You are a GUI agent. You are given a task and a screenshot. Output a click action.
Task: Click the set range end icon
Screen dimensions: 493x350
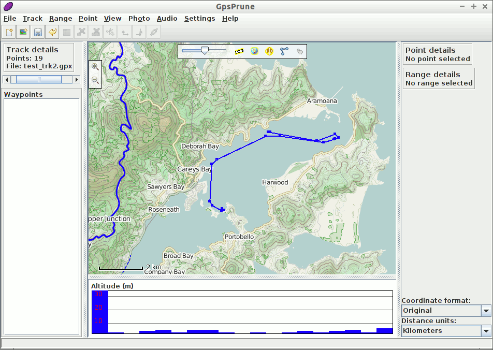(139, 32)
